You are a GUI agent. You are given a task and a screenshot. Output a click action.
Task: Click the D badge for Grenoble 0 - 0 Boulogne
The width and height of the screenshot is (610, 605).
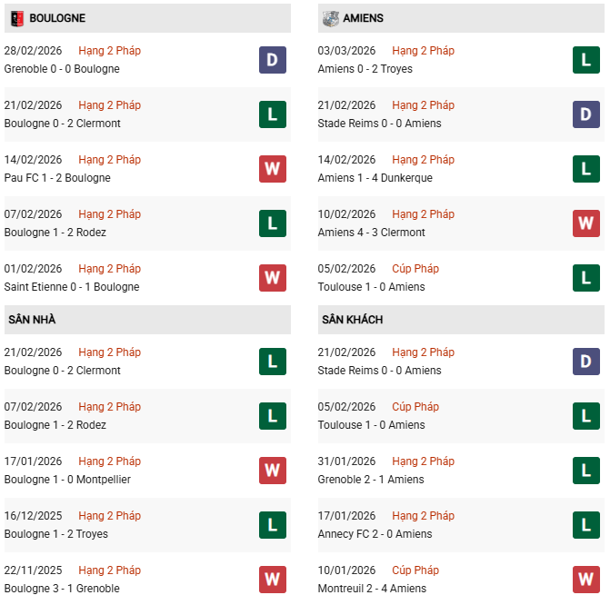[273, 60]
